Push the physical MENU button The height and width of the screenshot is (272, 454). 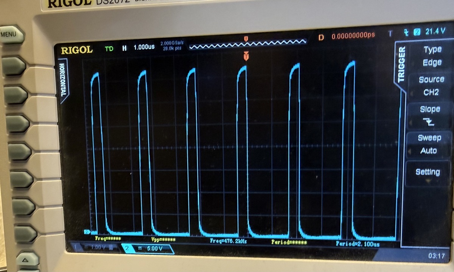[12, 35]
